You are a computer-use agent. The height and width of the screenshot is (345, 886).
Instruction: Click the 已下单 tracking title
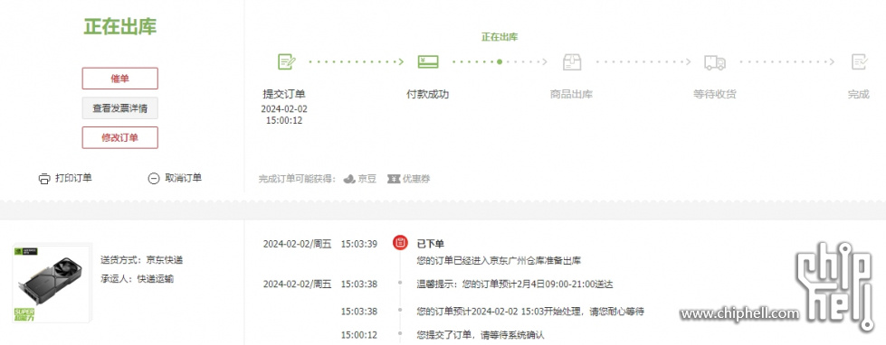coord(430,244)
